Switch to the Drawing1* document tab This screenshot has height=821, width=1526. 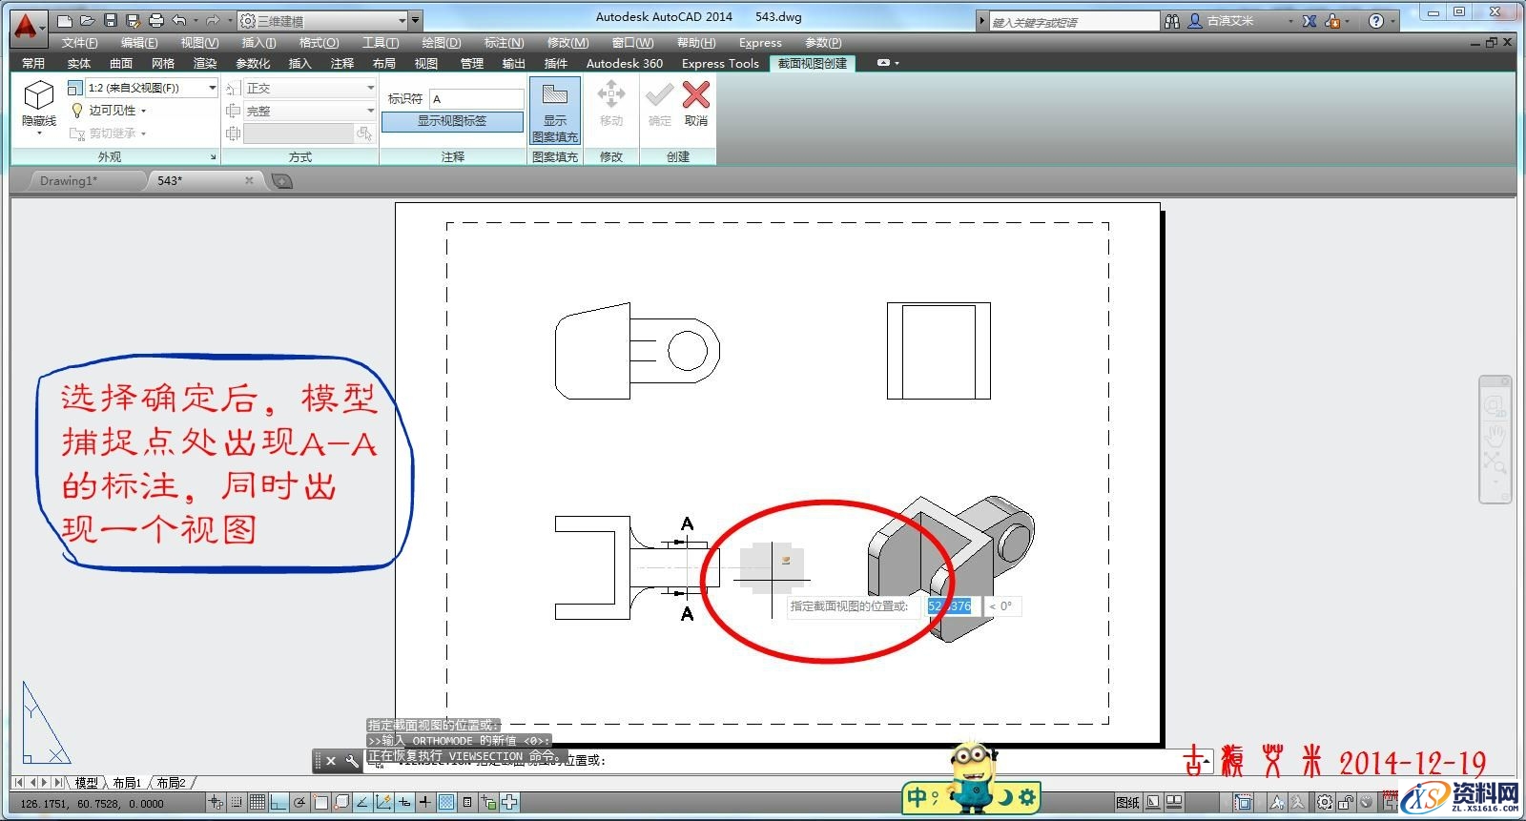[x=69, y=180]
